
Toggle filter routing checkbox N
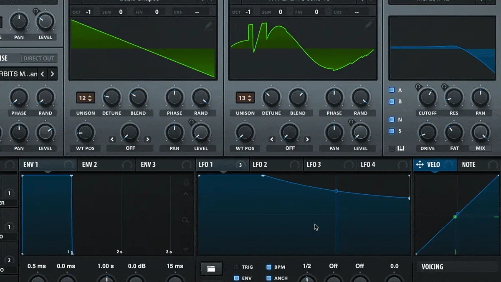(392, 119)
